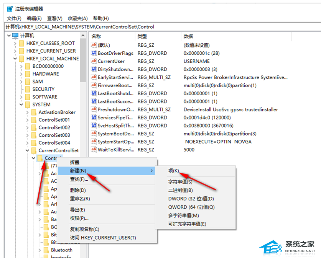321x258 pixels.
Task: Collapse the SYSTEM key node
Action: click(x=22, y=105)
